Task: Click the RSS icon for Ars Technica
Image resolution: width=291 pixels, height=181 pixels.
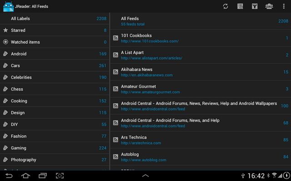Action: (115, 140)
